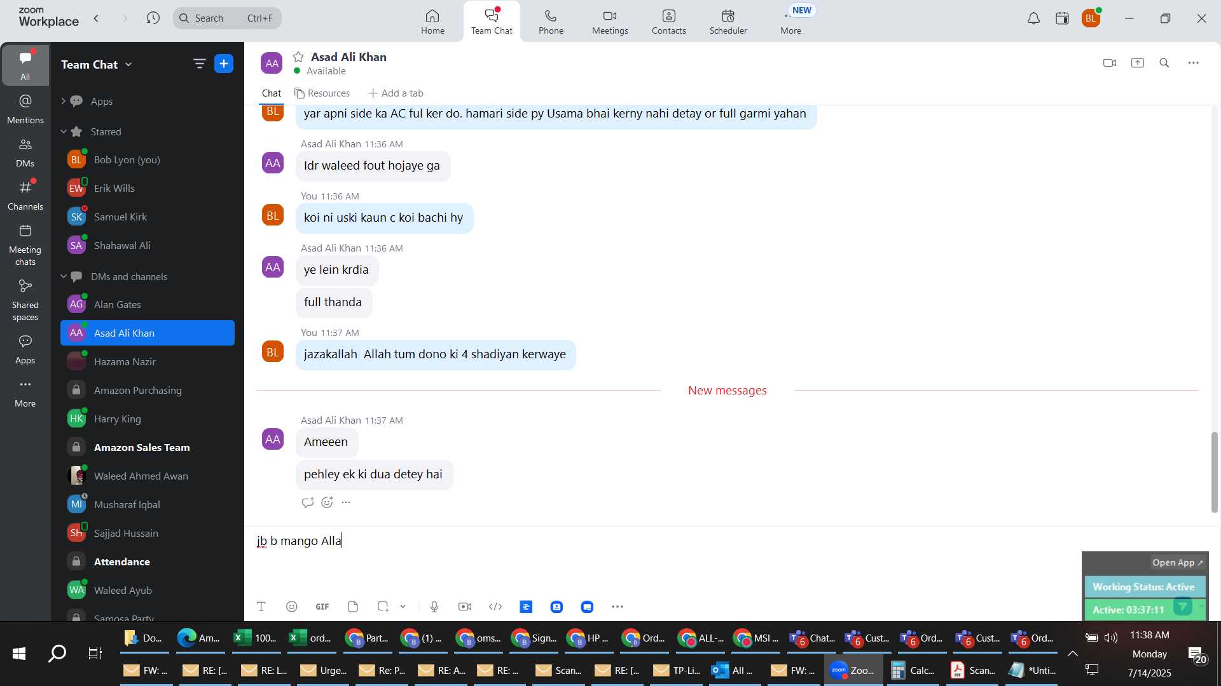
Task: Open Task View on the taskbar
Action: 95,654
